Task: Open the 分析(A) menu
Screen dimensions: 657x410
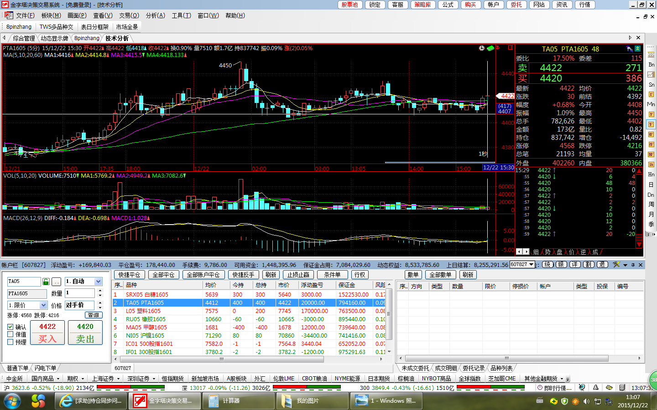Action: tap(155, 15)
